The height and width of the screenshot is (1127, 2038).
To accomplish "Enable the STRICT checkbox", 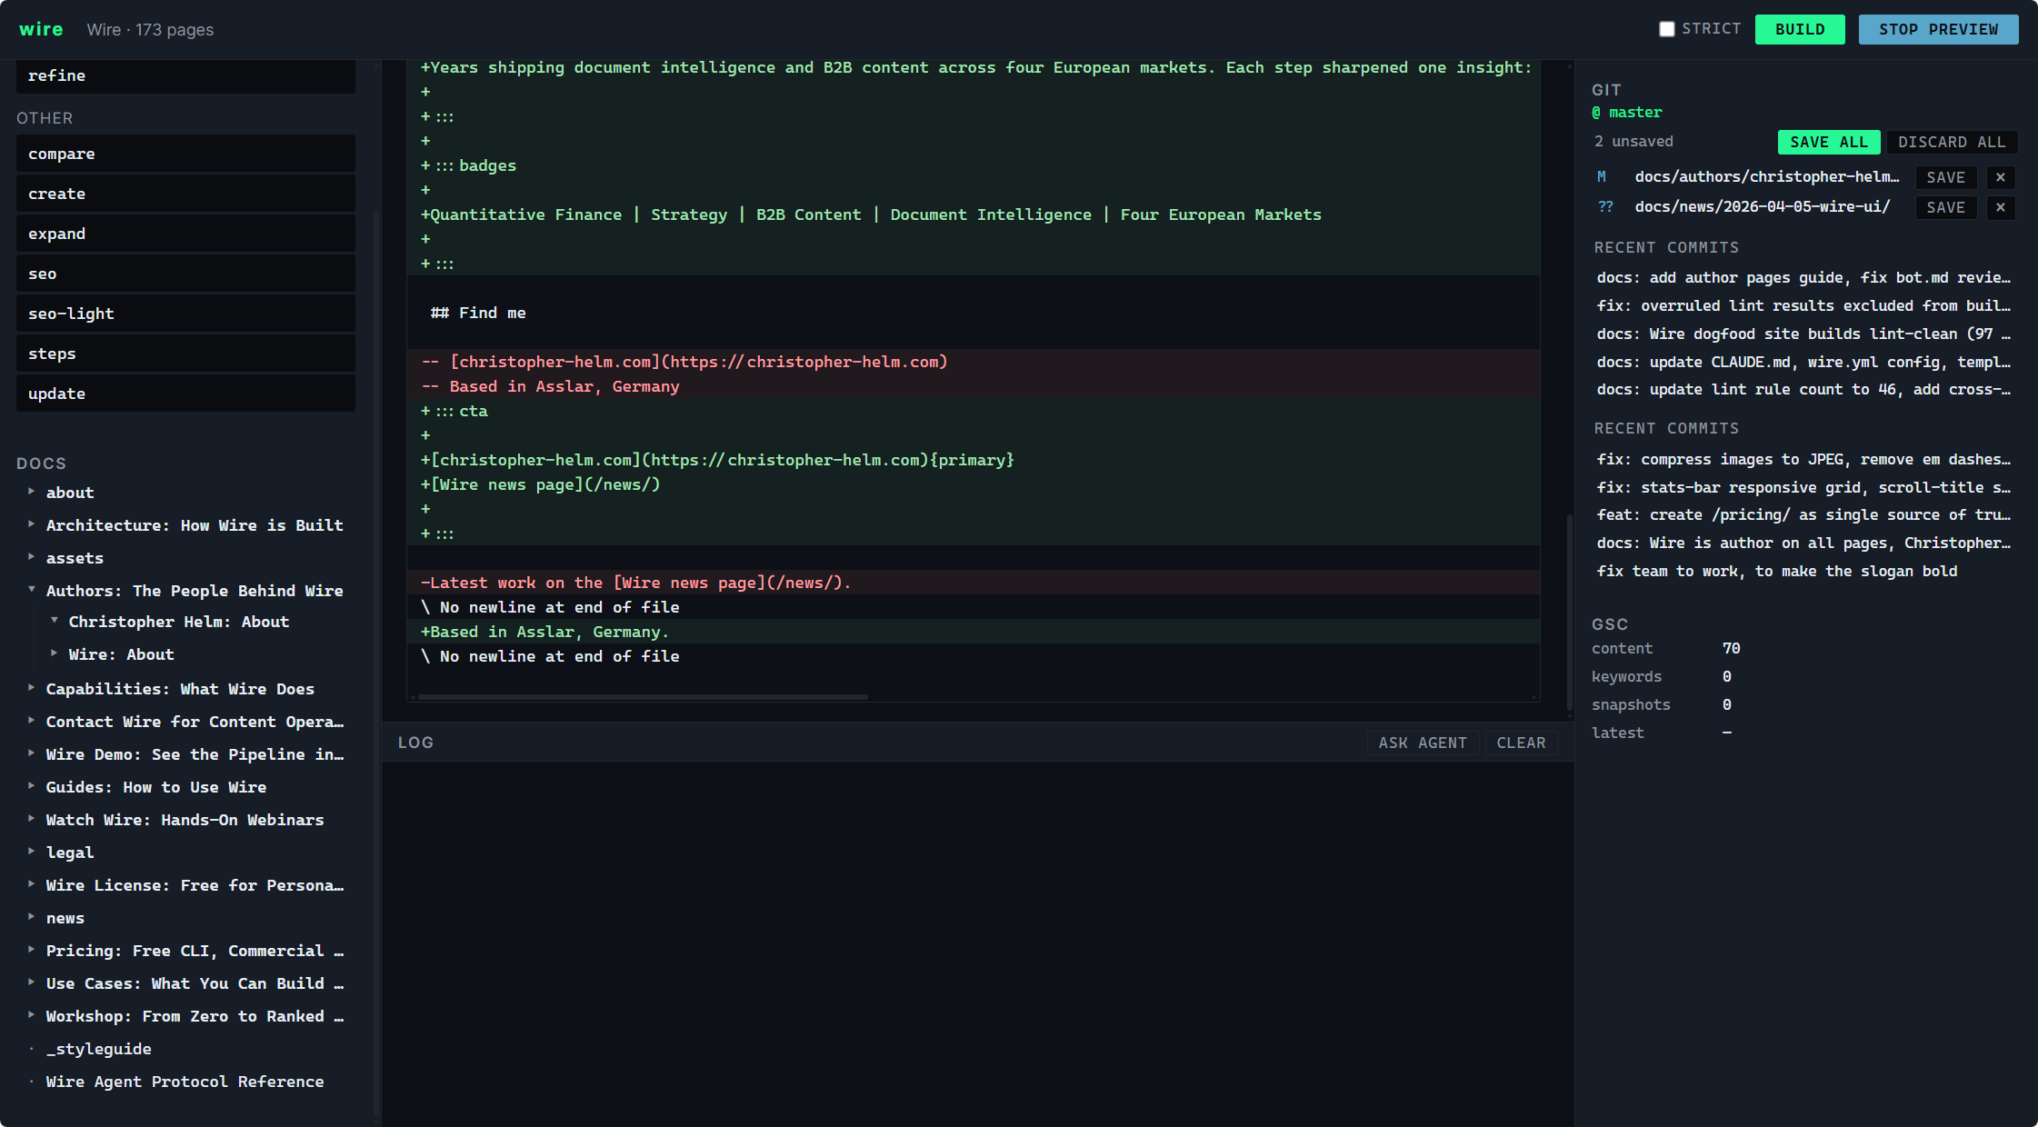I will pos(1667,28).
